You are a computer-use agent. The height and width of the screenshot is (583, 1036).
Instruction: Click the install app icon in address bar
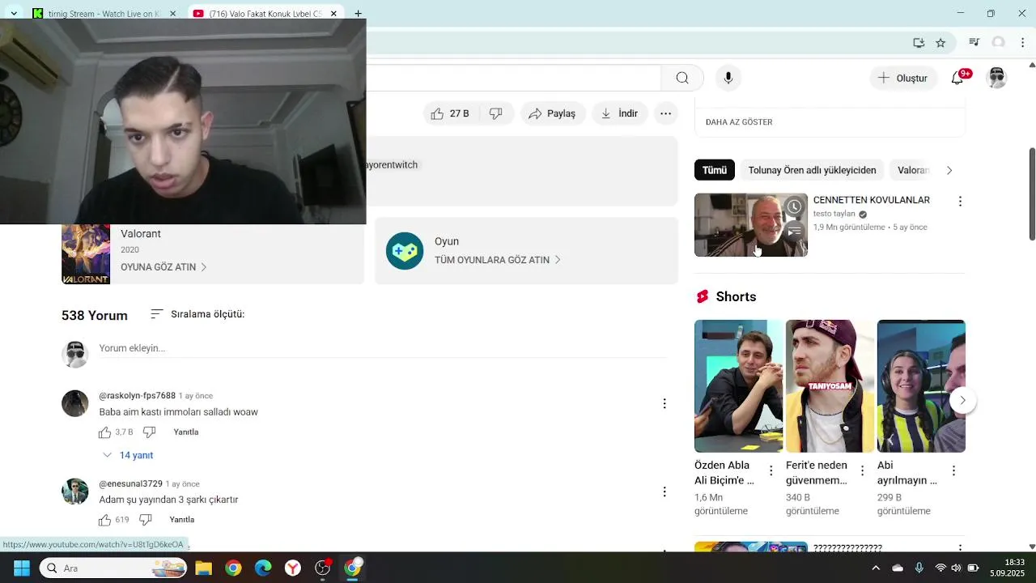pyautogui.click(x=919, y=43)
